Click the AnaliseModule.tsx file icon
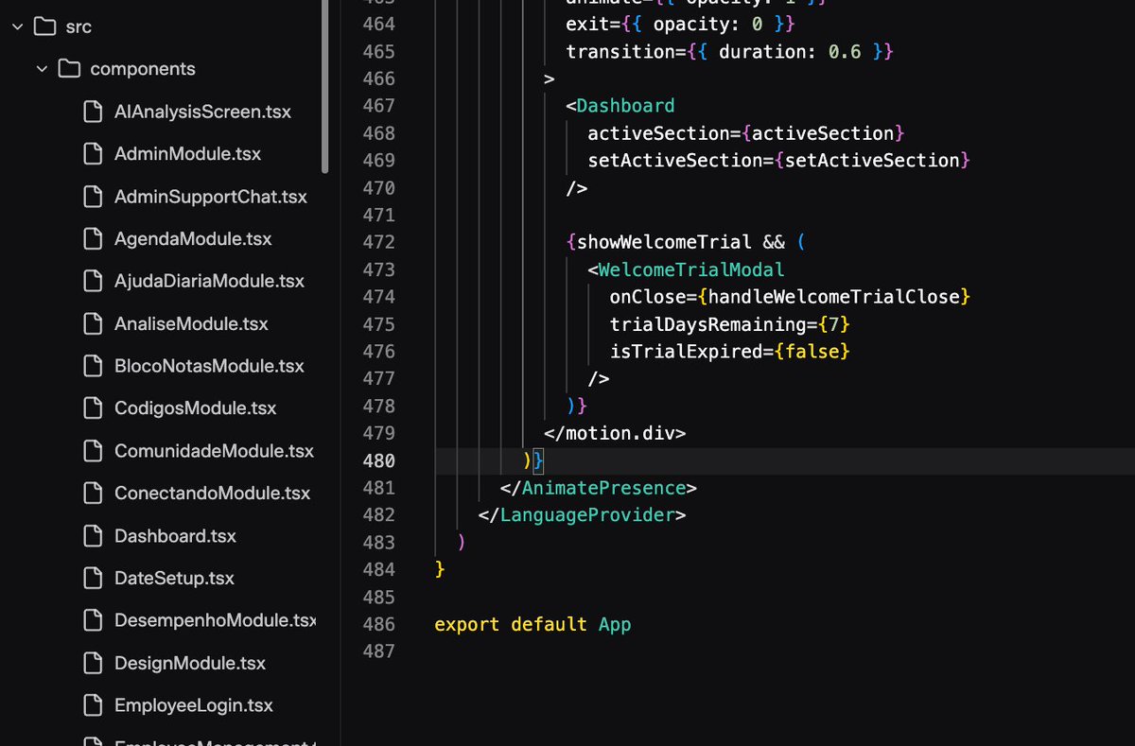Image resolution: width=1135 pixels, height=746 pixels. pos(93,323)
